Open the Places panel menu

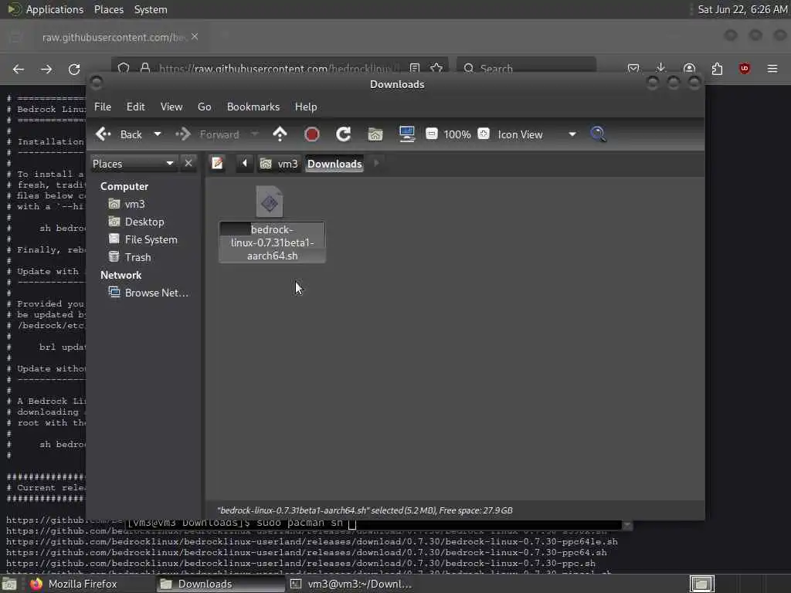[108, 9]
